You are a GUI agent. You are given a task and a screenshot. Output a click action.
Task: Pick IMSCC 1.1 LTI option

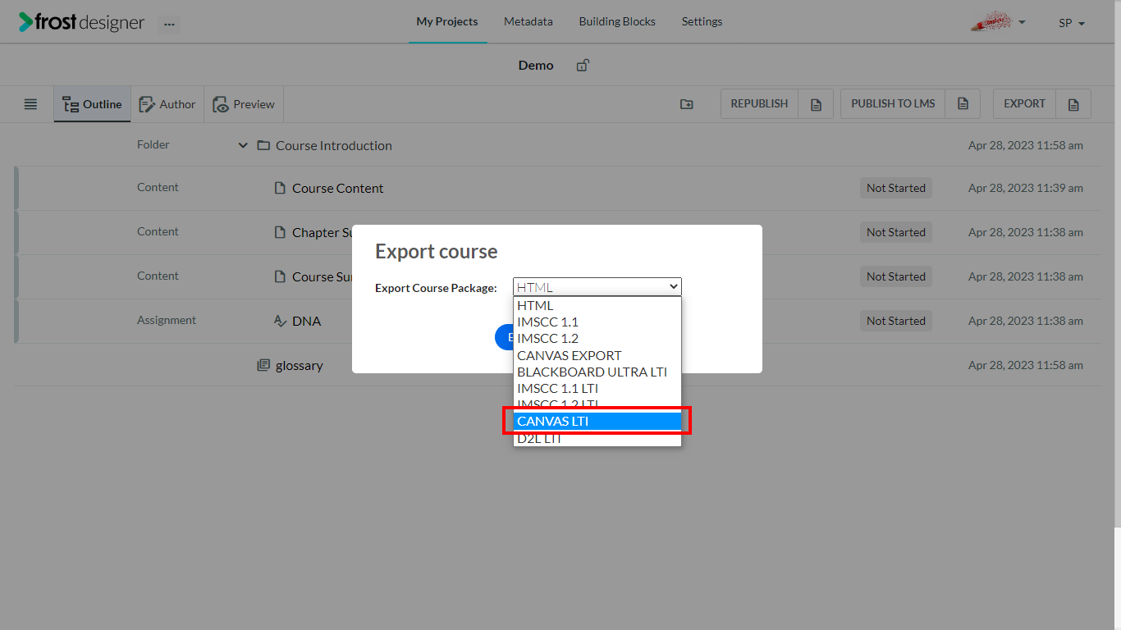tap(597, 388)
